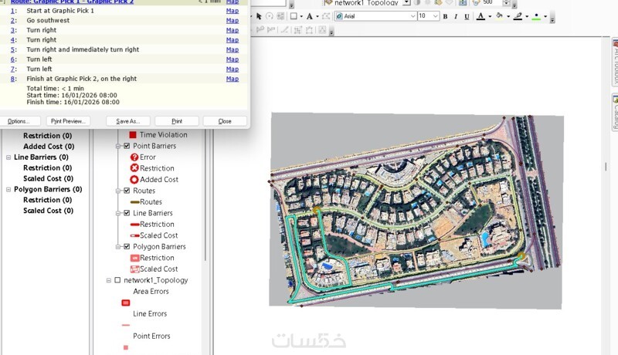Image resolution: width=618 pixels, height=355 pixels.
Task: Click the Line Barriers Scaled Cost symbol
Action: [x=134, y=235]
